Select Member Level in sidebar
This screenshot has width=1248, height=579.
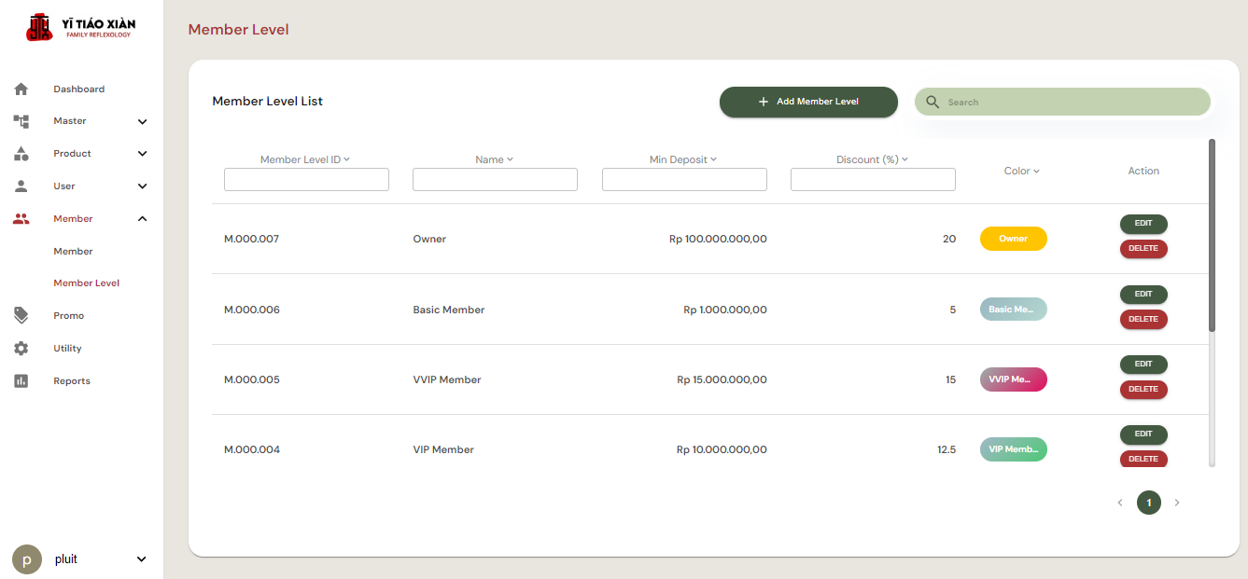(86, 283)
